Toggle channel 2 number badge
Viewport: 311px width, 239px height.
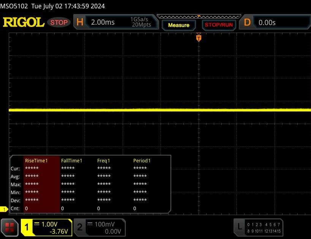click(79, 227)
